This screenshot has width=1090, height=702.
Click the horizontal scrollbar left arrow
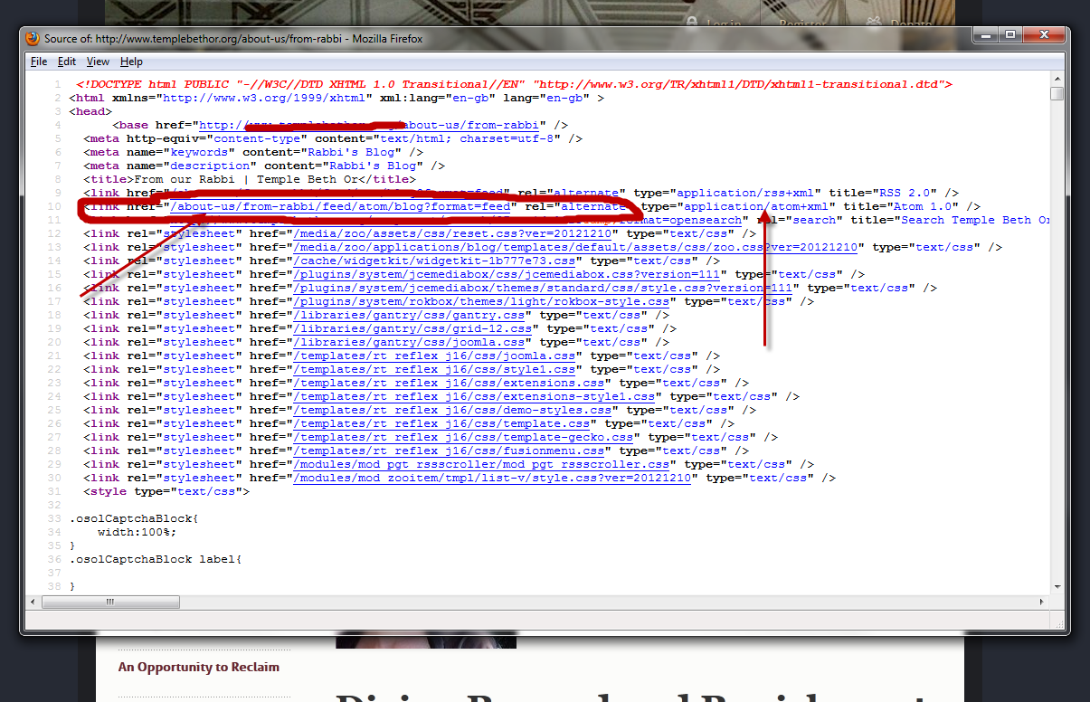(x=32, y=601)
